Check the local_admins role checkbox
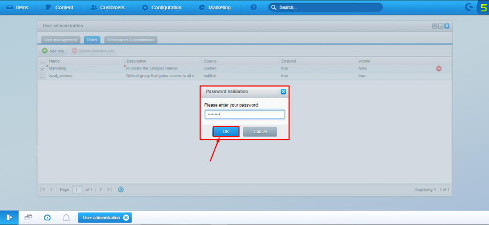The height and width of the screenshot is (225, 489). click(x=43, y=76)
